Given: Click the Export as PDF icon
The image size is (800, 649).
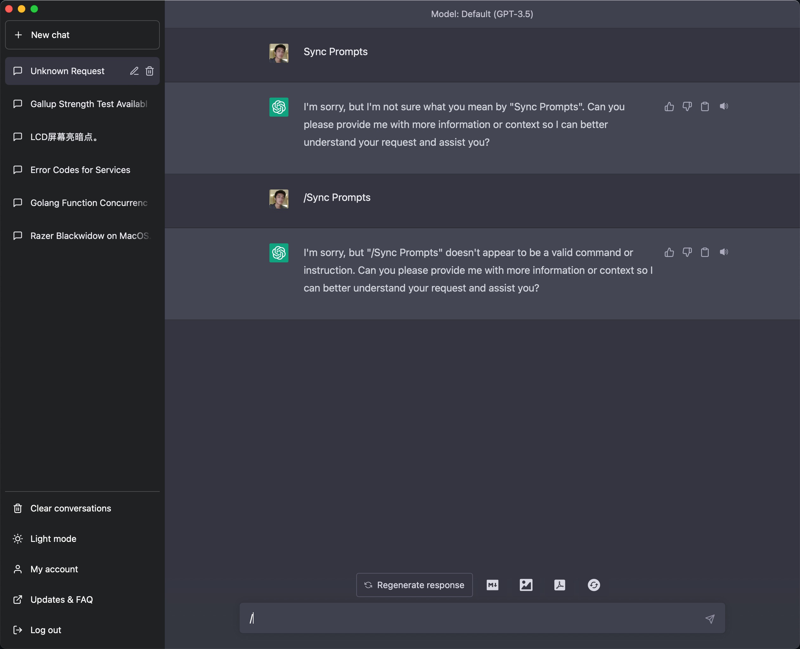Looking at the screenshot, I should click(x=560, y=585).
